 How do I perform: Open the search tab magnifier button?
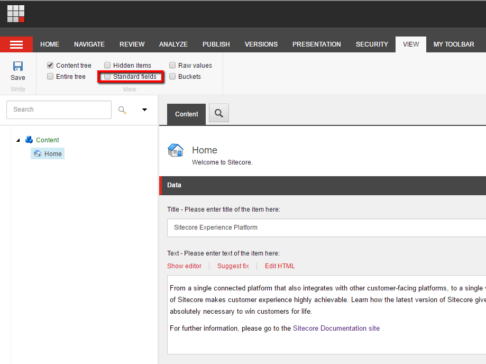point(219,113)
